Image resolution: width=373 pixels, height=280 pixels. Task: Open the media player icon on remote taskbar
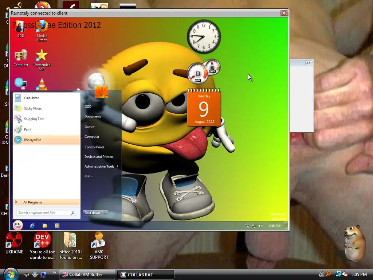coord(57,226)
